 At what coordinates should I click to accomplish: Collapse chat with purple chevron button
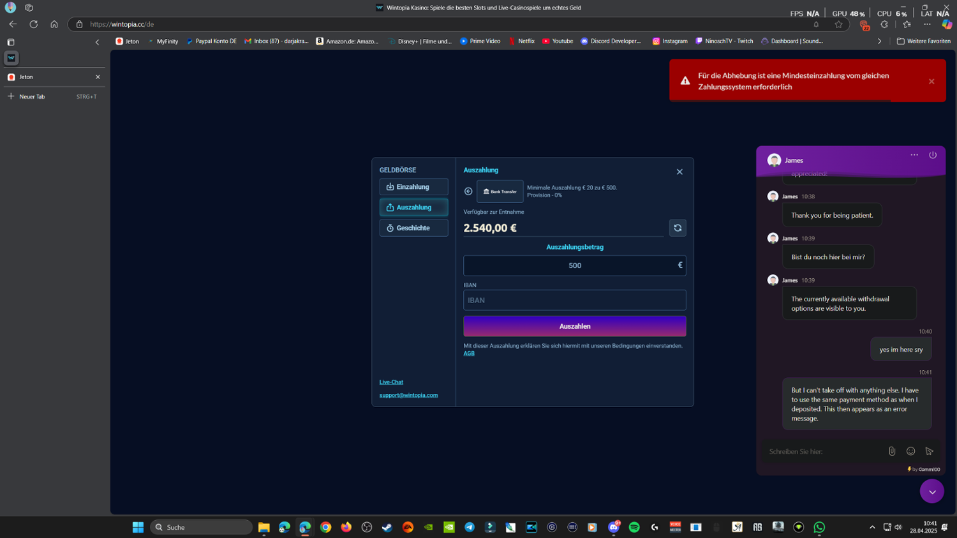pyautogui.click(x=931, y=491)
